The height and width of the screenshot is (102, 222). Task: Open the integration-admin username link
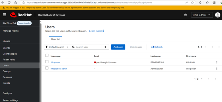[59, 69]
